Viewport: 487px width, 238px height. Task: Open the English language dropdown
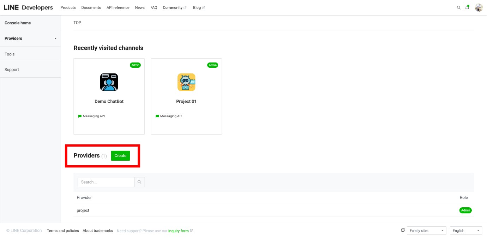(x=466, y=231)
